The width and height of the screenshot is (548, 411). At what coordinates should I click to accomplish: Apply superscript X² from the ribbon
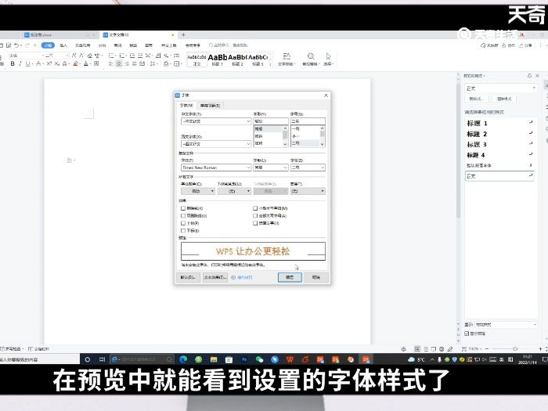click(49, 63)
